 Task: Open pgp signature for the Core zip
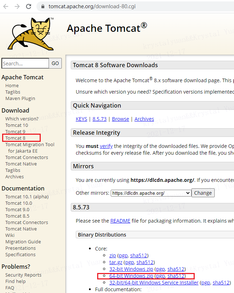tap(123, 255)
